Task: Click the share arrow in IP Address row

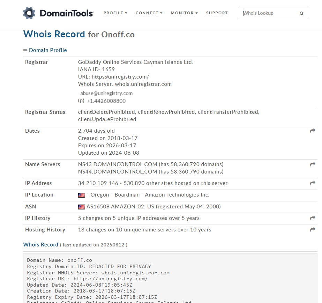Action: (313, 183)
